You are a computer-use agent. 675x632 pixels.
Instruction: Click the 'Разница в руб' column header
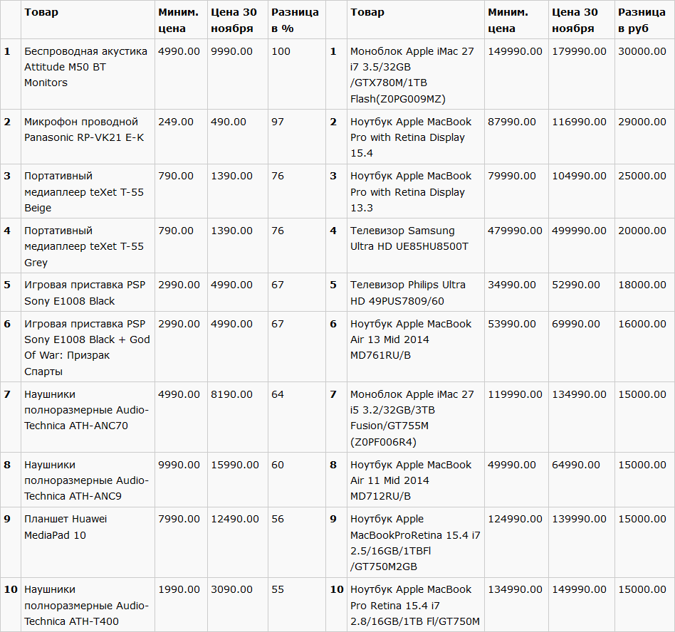644,20
